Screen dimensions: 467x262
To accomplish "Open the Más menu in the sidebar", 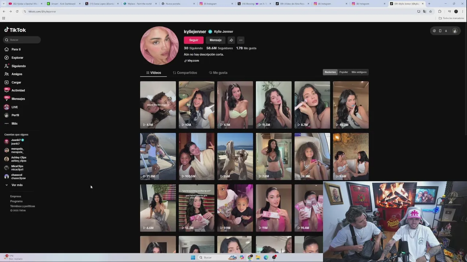I will tap(11, 123).
